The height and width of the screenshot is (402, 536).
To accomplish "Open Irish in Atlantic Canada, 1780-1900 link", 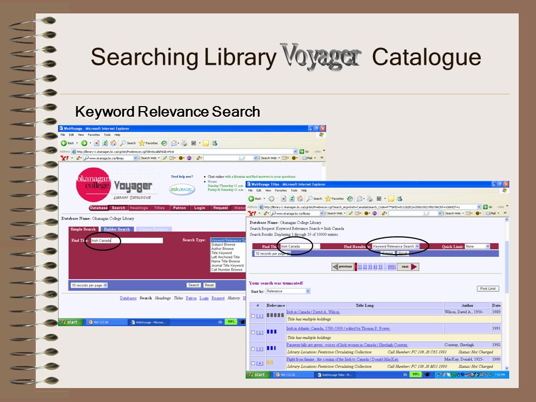I will click(338, 328).
